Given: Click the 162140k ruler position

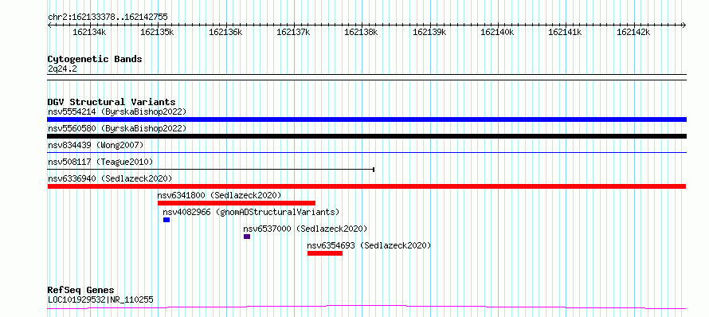Looking at the screenshot, I should point(497,33).
